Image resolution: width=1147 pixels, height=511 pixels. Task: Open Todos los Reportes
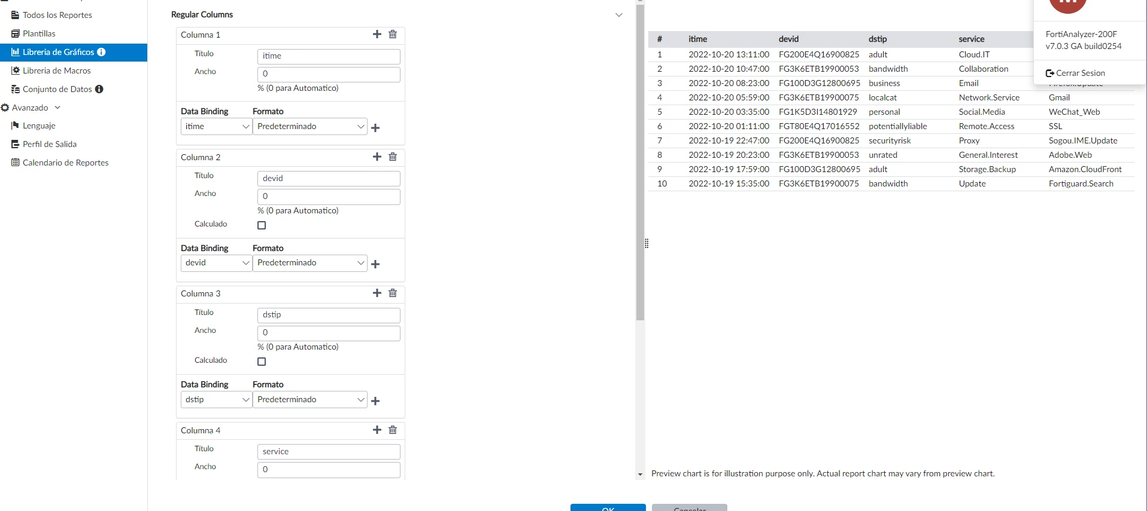tap(57, 15)
